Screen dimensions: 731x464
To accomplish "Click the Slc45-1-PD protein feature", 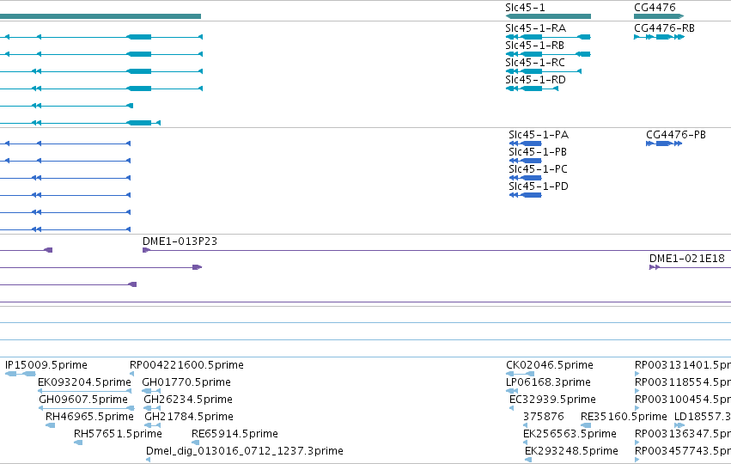I will click(x=526, y=195).
